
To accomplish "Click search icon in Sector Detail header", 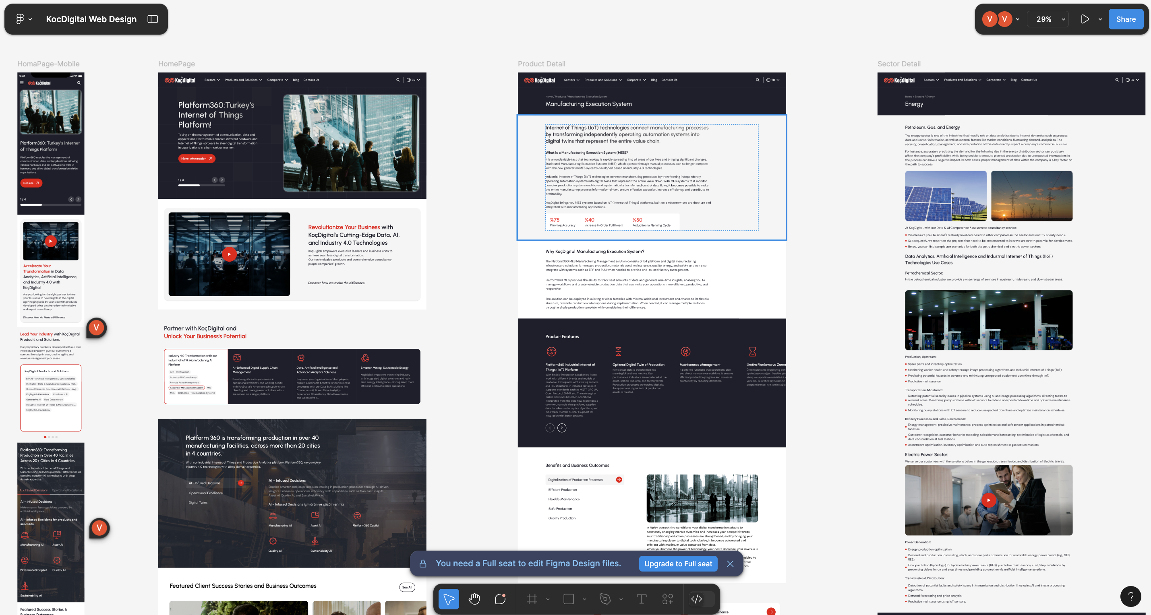I will coord(1117,80).
